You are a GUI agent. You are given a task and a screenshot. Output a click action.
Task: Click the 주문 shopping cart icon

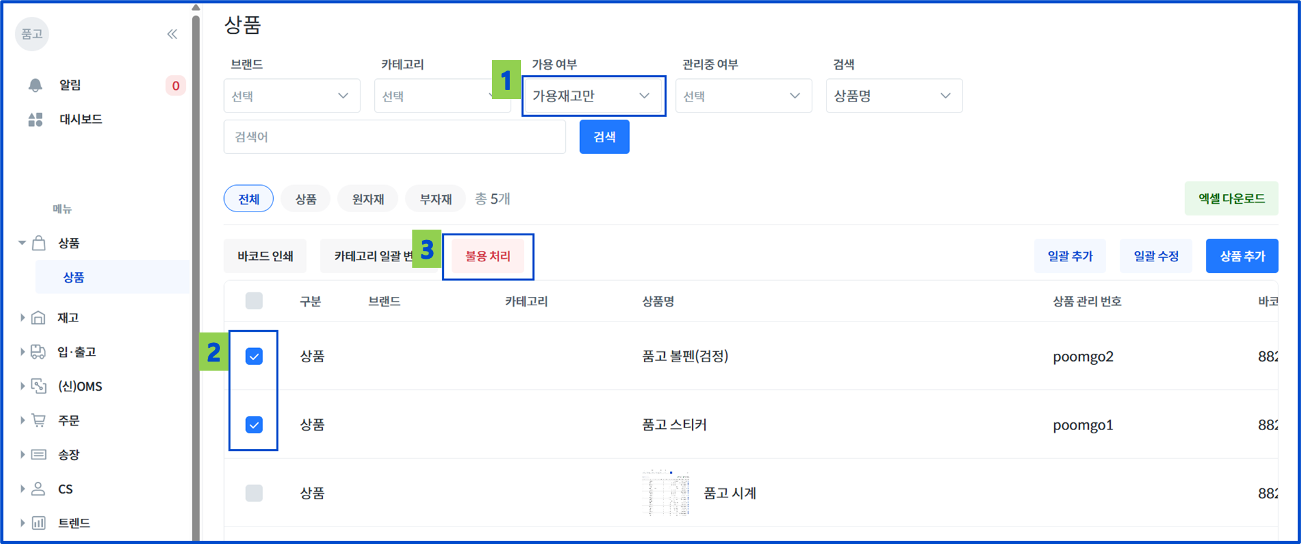[39, 420]
